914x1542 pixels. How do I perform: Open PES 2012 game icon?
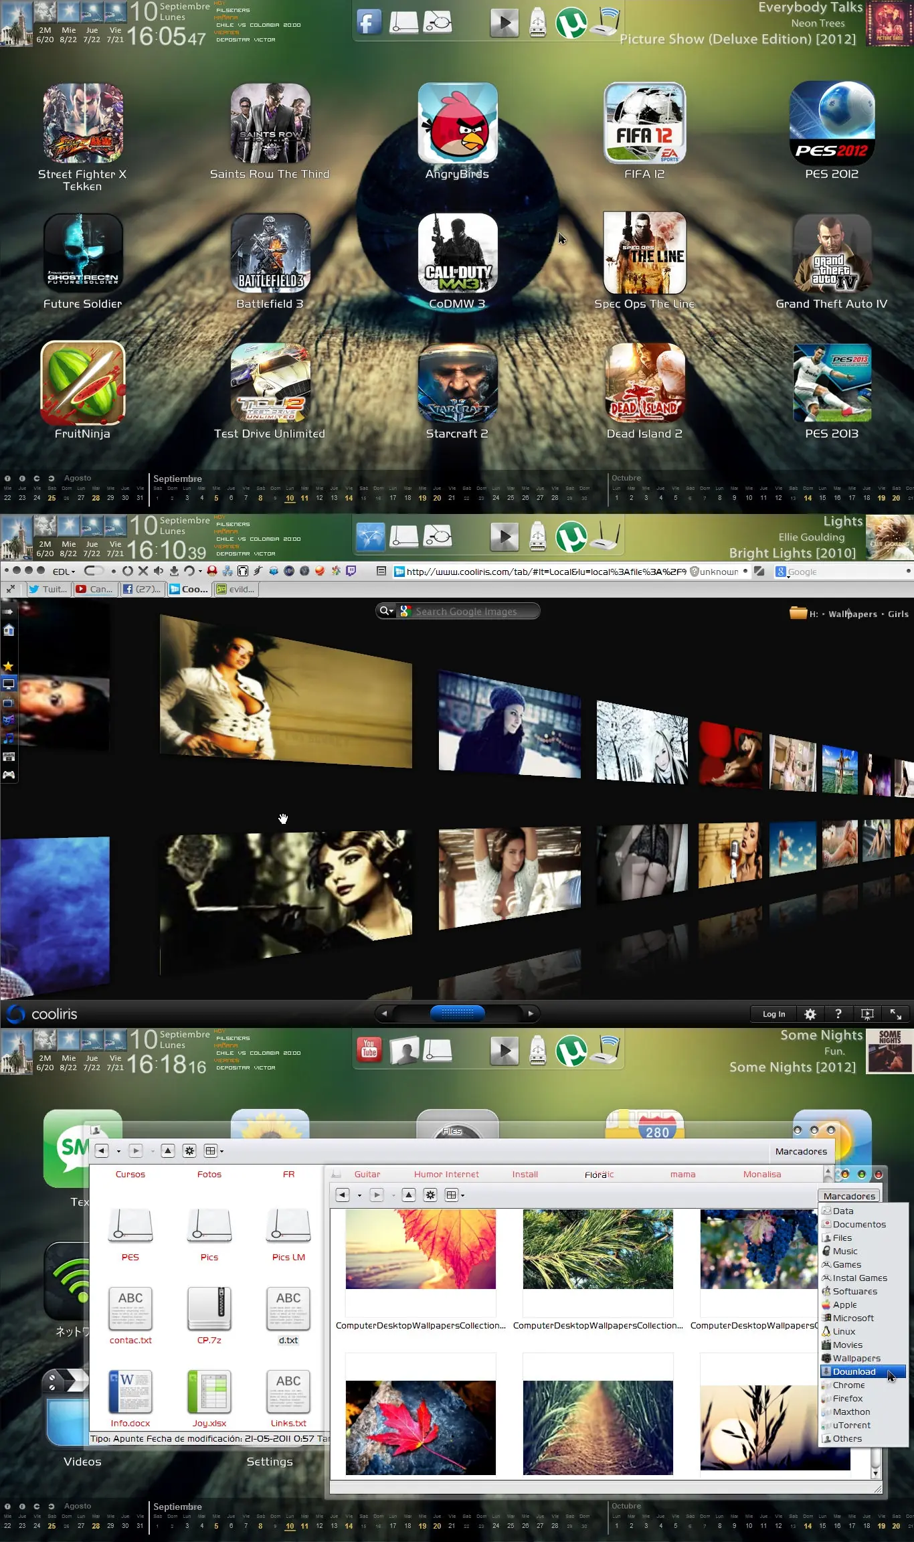pyautogui.click(x=832, y=123)
